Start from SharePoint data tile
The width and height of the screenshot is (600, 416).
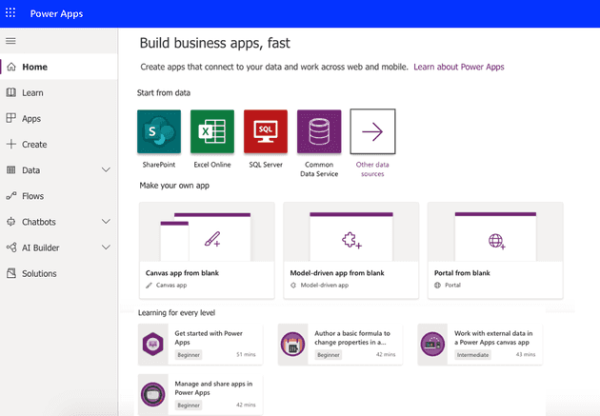pyautogui.click(x=159, y=131)
